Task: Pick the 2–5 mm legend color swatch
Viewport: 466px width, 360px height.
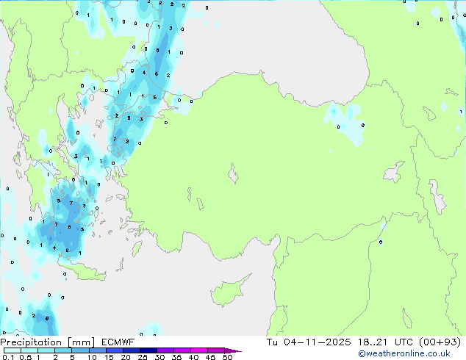Action: [63, 350]
